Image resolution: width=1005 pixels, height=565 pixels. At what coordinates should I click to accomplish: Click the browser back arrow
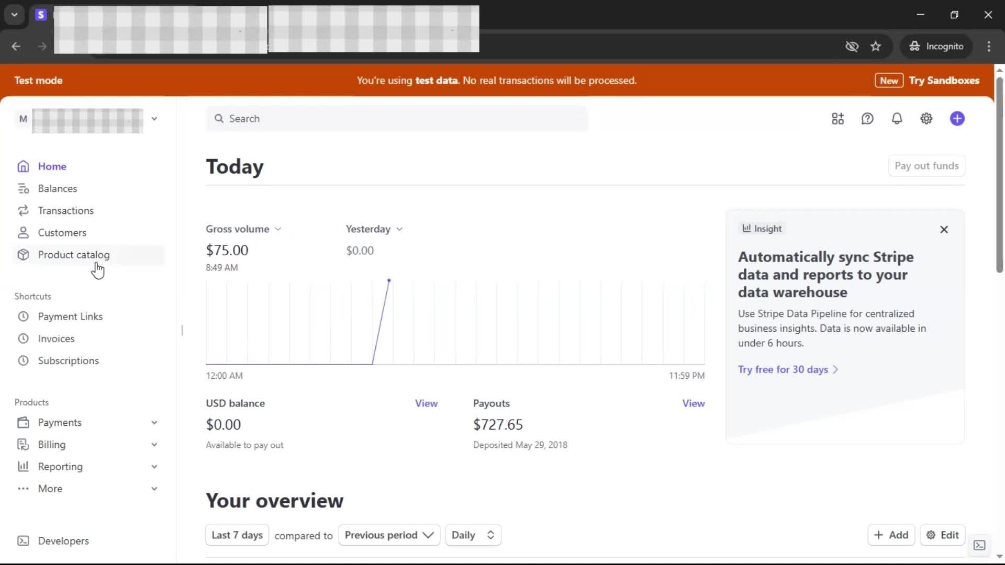pos(16,47)
